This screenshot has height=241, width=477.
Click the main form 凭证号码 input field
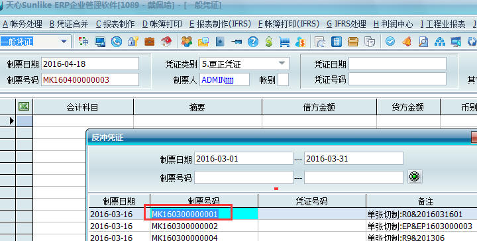click(x=397, y=79)
